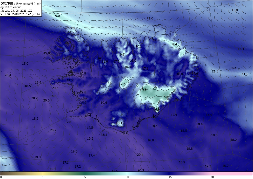Click the 15.7 value on the map

coord(225,166)
